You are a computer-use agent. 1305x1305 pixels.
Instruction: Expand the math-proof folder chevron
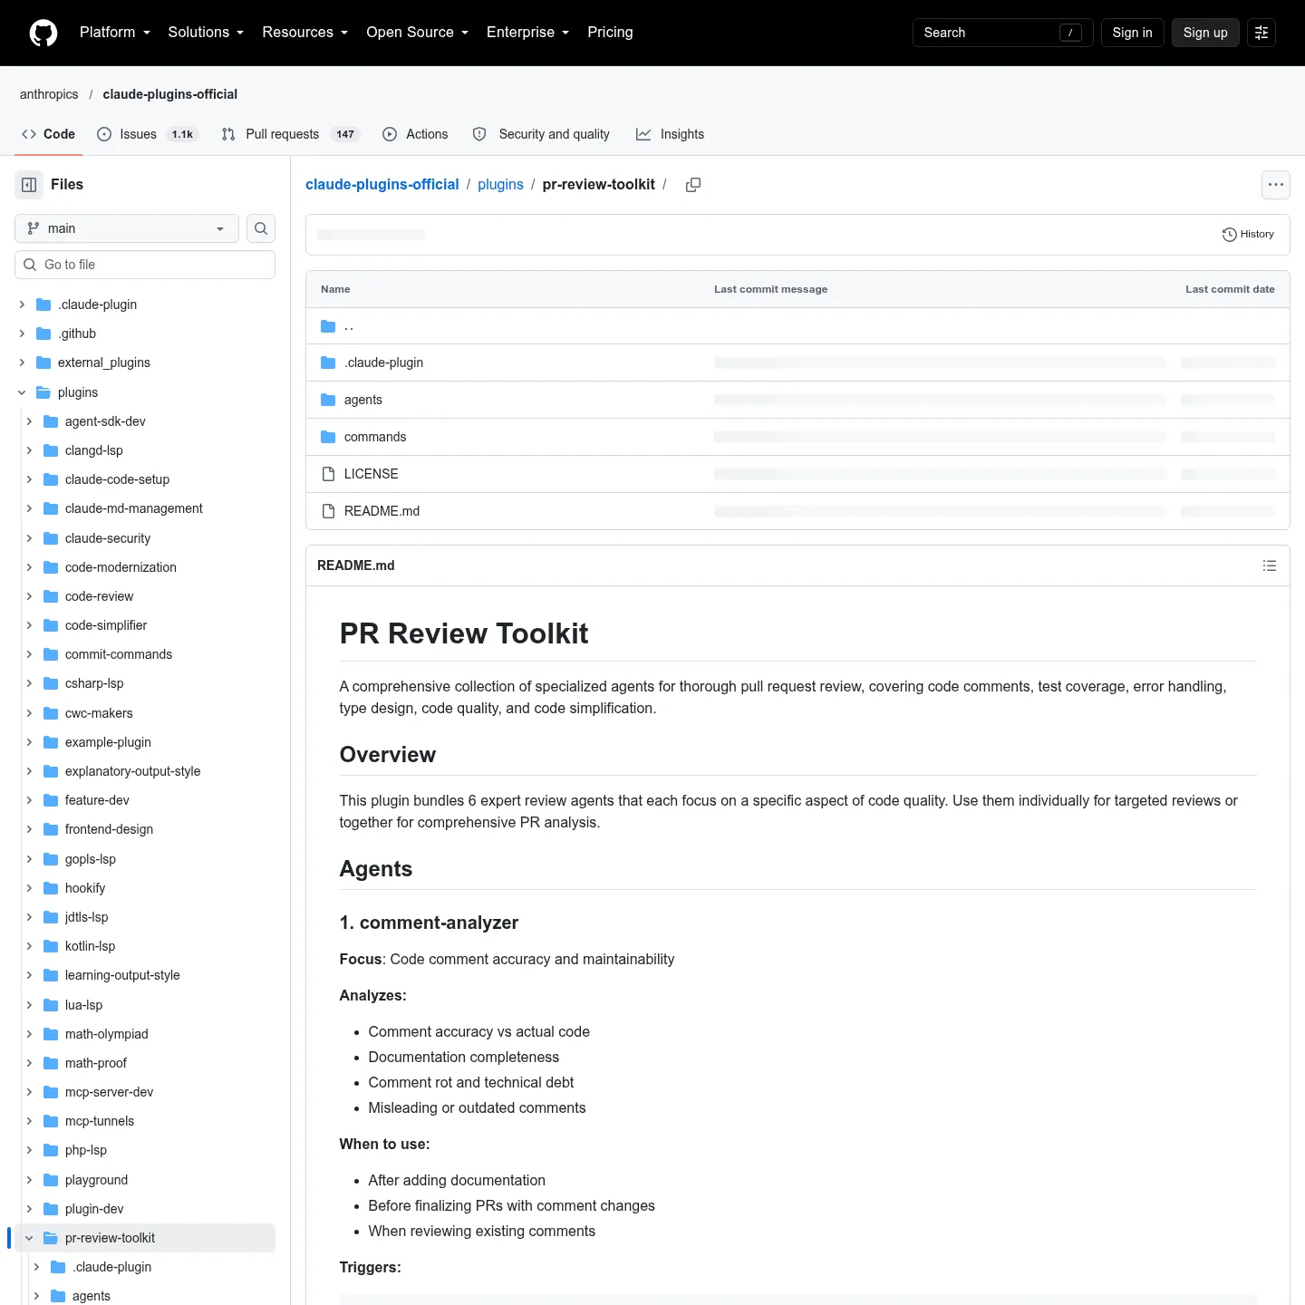click(x=29, y=1063)
